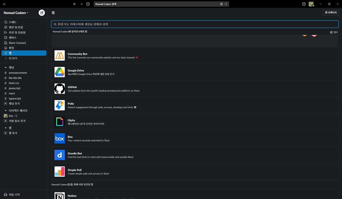Click the Nomad Coders 검색 search box
Screen dimensions: 342x199
161,4
